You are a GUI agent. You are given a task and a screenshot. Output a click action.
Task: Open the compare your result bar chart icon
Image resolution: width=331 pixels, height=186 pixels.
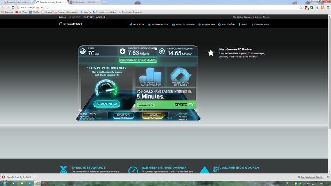150,75
